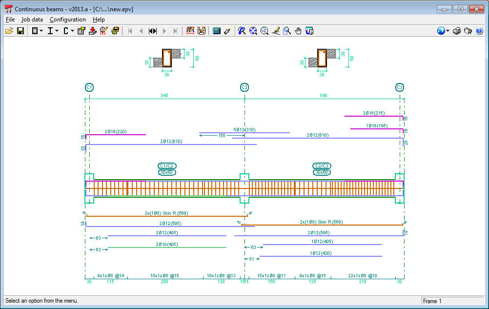489x309 pixels.
Task: Select the zoom window tool
Action: [x=287, y=30]
